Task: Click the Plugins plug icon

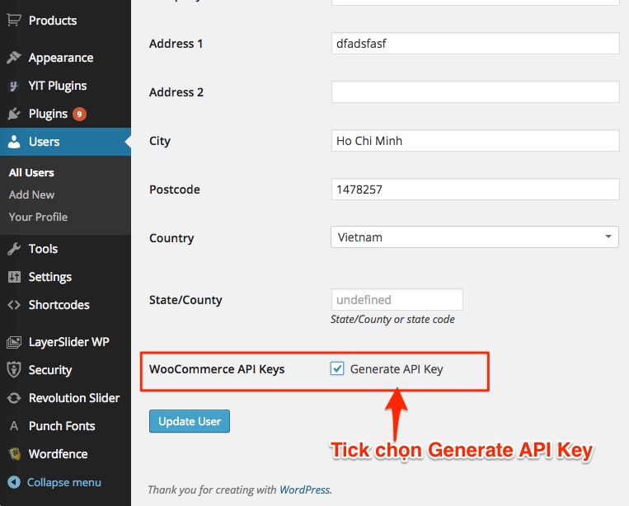Action: coord(14,114)
